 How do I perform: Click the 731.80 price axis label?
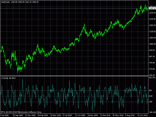[x=152, y=69]
